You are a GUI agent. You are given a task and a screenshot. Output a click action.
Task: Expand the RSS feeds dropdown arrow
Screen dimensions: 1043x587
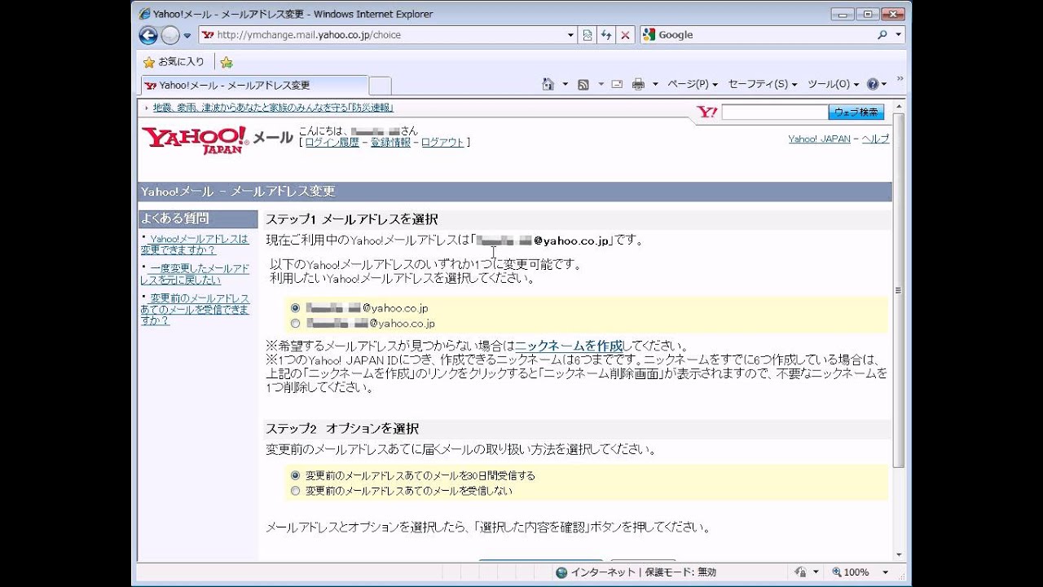tap(601, 84)
